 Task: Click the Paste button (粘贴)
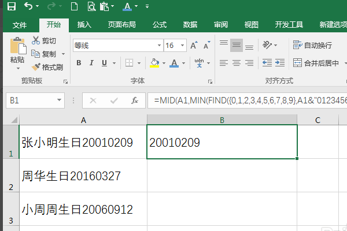pos(17,52)
